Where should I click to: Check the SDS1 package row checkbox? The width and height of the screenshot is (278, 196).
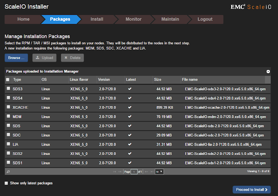[x=8, y=162]
